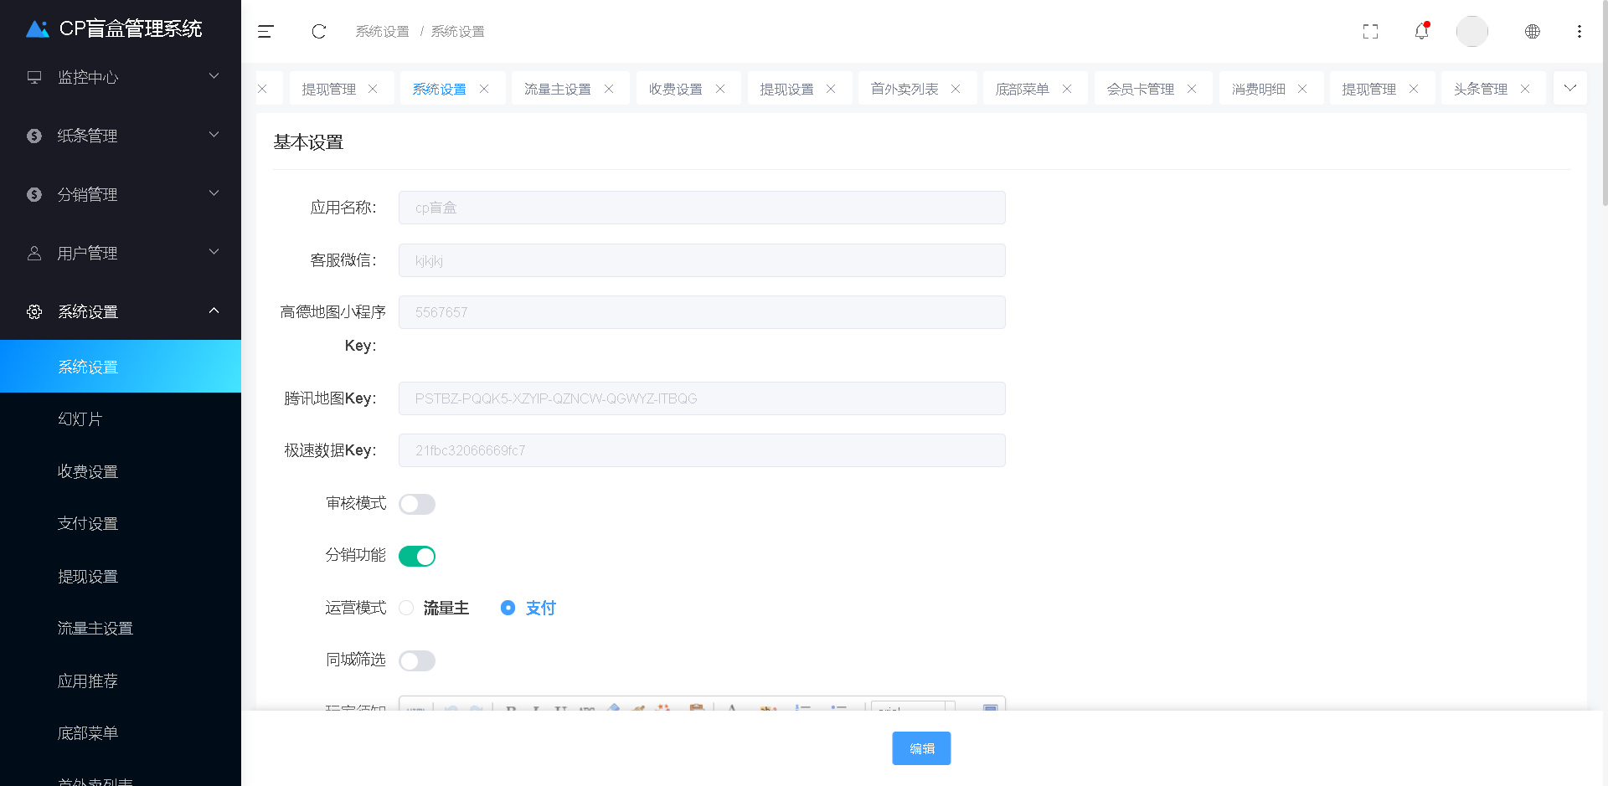Open the tabs overflow dropdown arrow
This screenshot has width=1608, height=786.
1569,88
